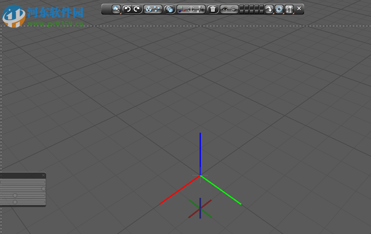Click the blue vertical axis of gizmo
371x234 pixels.
[x=200, y=154]
